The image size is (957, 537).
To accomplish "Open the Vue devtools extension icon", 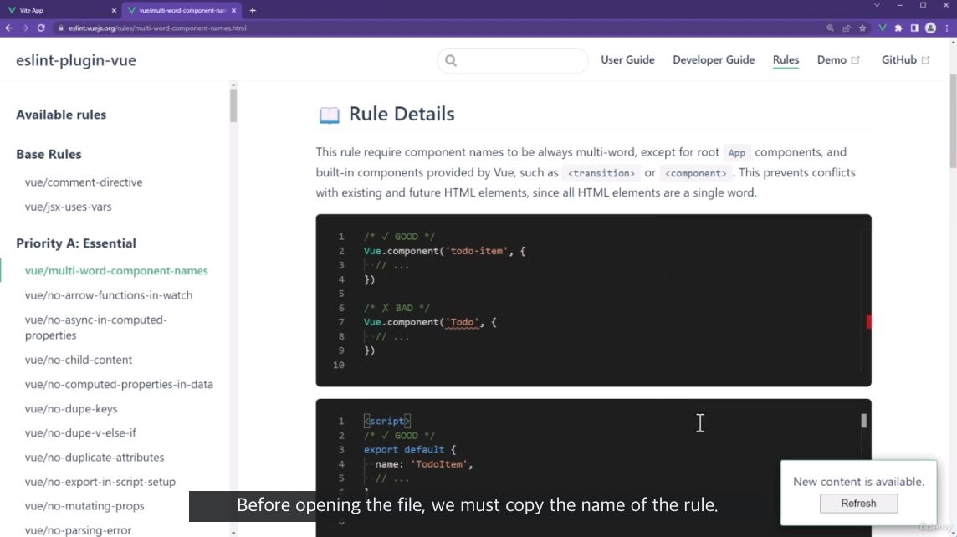I will (x=883, y=28).
